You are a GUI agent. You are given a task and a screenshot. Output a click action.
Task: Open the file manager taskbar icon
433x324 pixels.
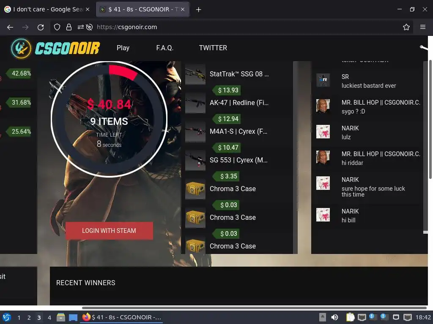[x=61, y=317]
